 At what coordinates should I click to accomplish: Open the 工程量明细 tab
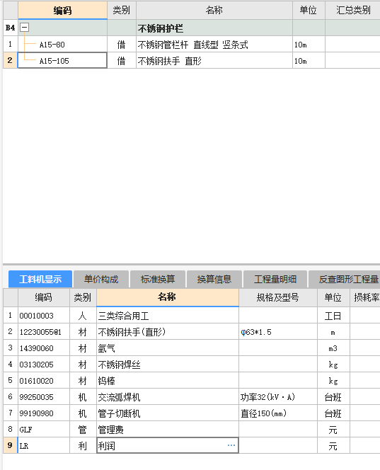(x=275, y=280)
